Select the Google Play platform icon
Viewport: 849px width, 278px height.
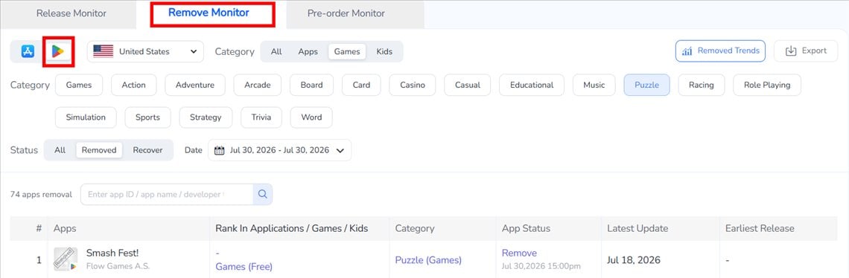(57, 51)
